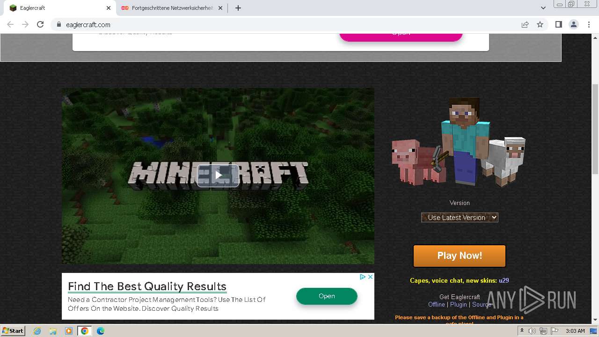Open volume control in system tray
The image size is (599, 337).
pyautogui.click(x=532, y=331)
